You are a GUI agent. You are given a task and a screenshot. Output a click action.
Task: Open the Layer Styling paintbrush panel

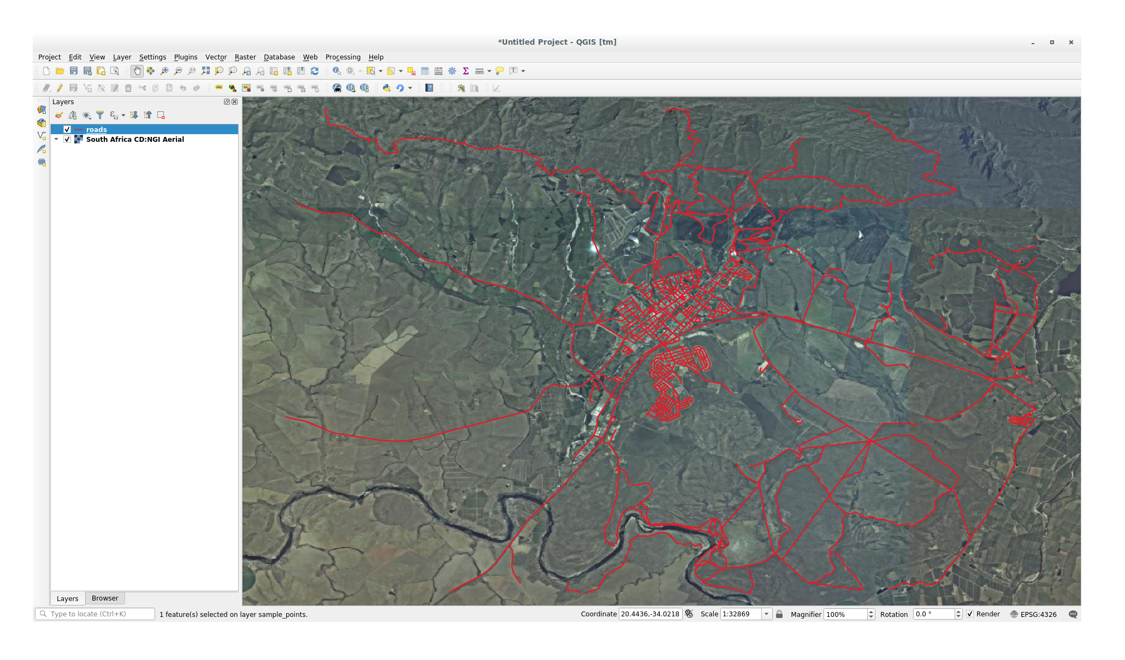tap(59, 115)
